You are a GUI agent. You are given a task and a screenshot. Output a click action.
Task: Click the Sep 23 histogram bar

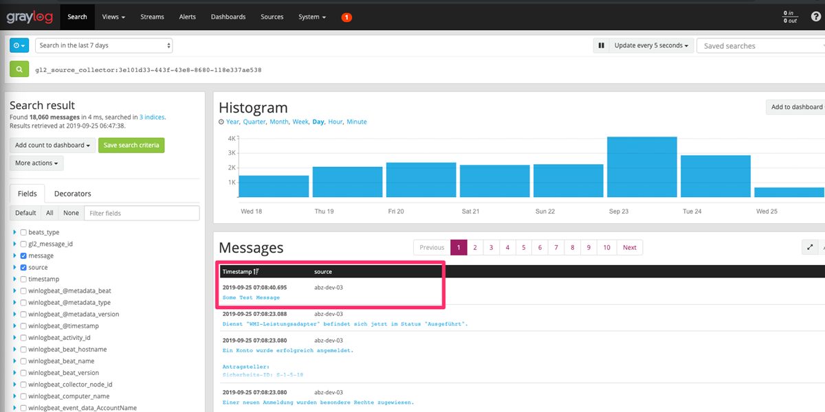click(641, 167)
